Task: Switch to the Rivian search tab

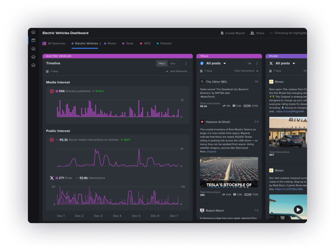Action: [x=111, y=44]
